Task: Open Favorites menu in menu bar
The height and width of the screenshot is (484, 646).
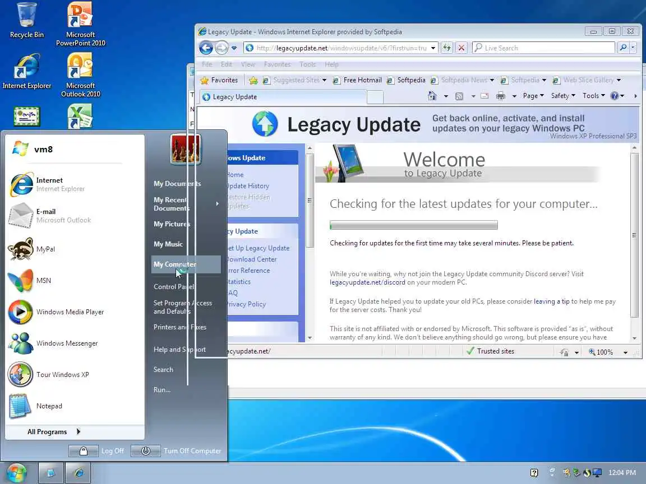Action: (x=277, y=64)
